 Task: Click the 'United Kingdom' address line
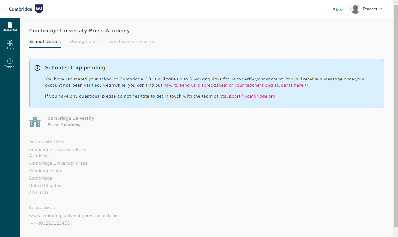point(46,185)
